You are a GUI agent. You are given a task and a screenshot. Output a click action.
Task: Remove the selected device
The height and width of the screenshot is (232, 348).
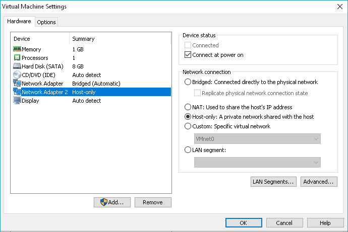153,202
